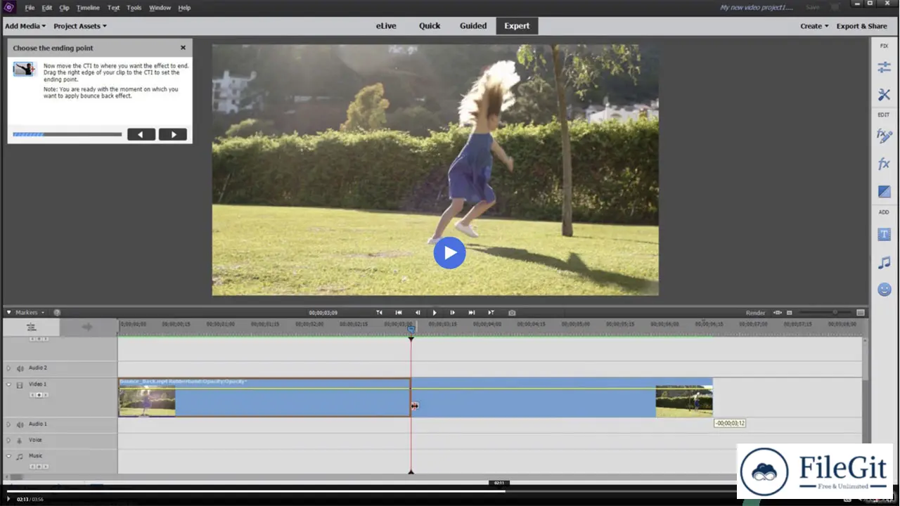Open the Timeline menu

point(88,8)
